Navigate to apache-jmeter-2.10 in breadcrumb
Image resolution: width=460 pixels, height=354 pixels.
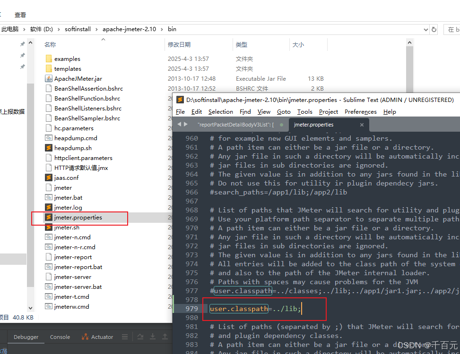point(130,29)
